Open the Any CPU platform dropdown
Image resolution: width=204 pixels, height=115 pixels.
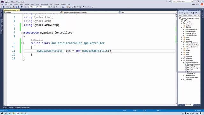(42, 7)
